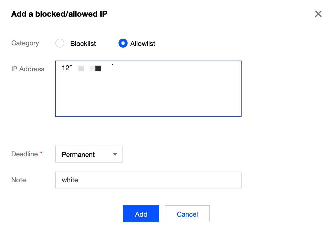Click the Permanent value in Deadline
The image size is (333, 231).
click(78, 155)
